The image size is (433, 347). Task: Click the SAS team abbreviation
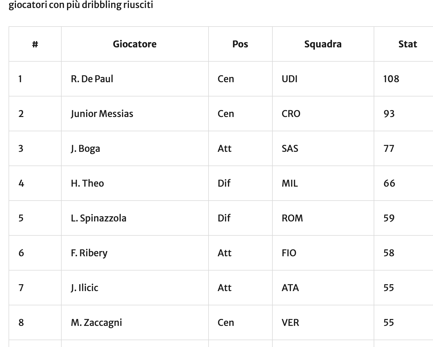pyautogui.click(x=290, y=148)
